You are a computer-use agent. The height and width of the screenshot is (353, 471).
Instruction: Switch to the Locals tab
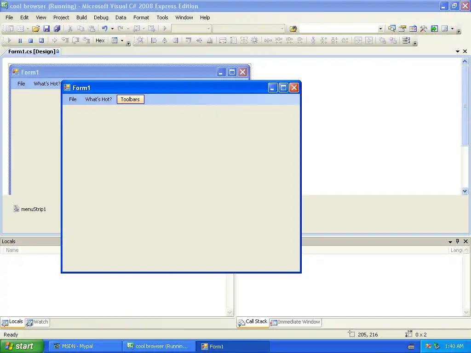click(12, 322)
